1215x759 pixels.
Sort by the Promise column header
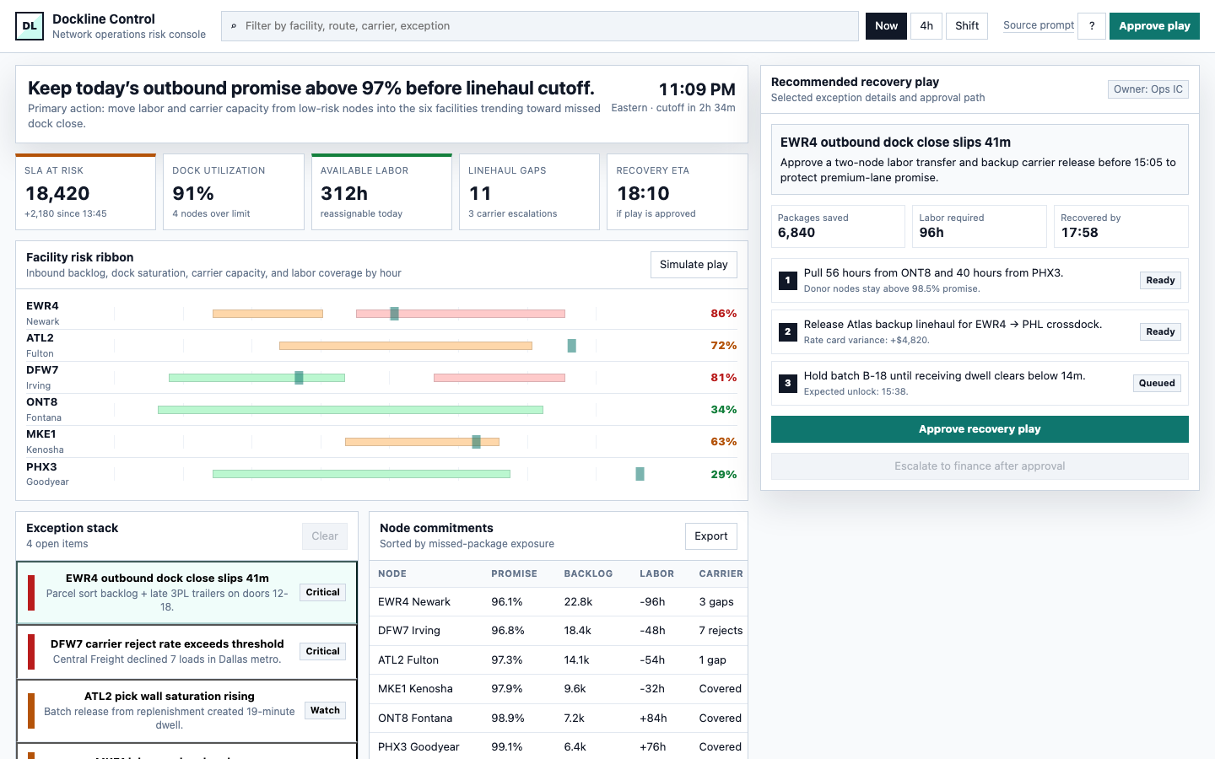point(514,573)
